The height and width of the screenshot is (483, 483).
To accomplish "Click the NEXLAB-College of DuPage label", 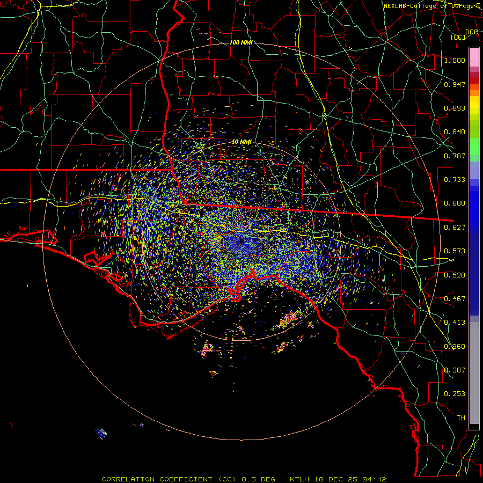I will (x=431, y=6).
